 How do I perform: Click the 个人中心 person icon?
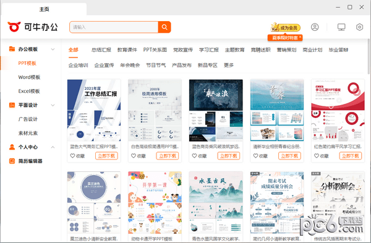(x=12, y=147)
